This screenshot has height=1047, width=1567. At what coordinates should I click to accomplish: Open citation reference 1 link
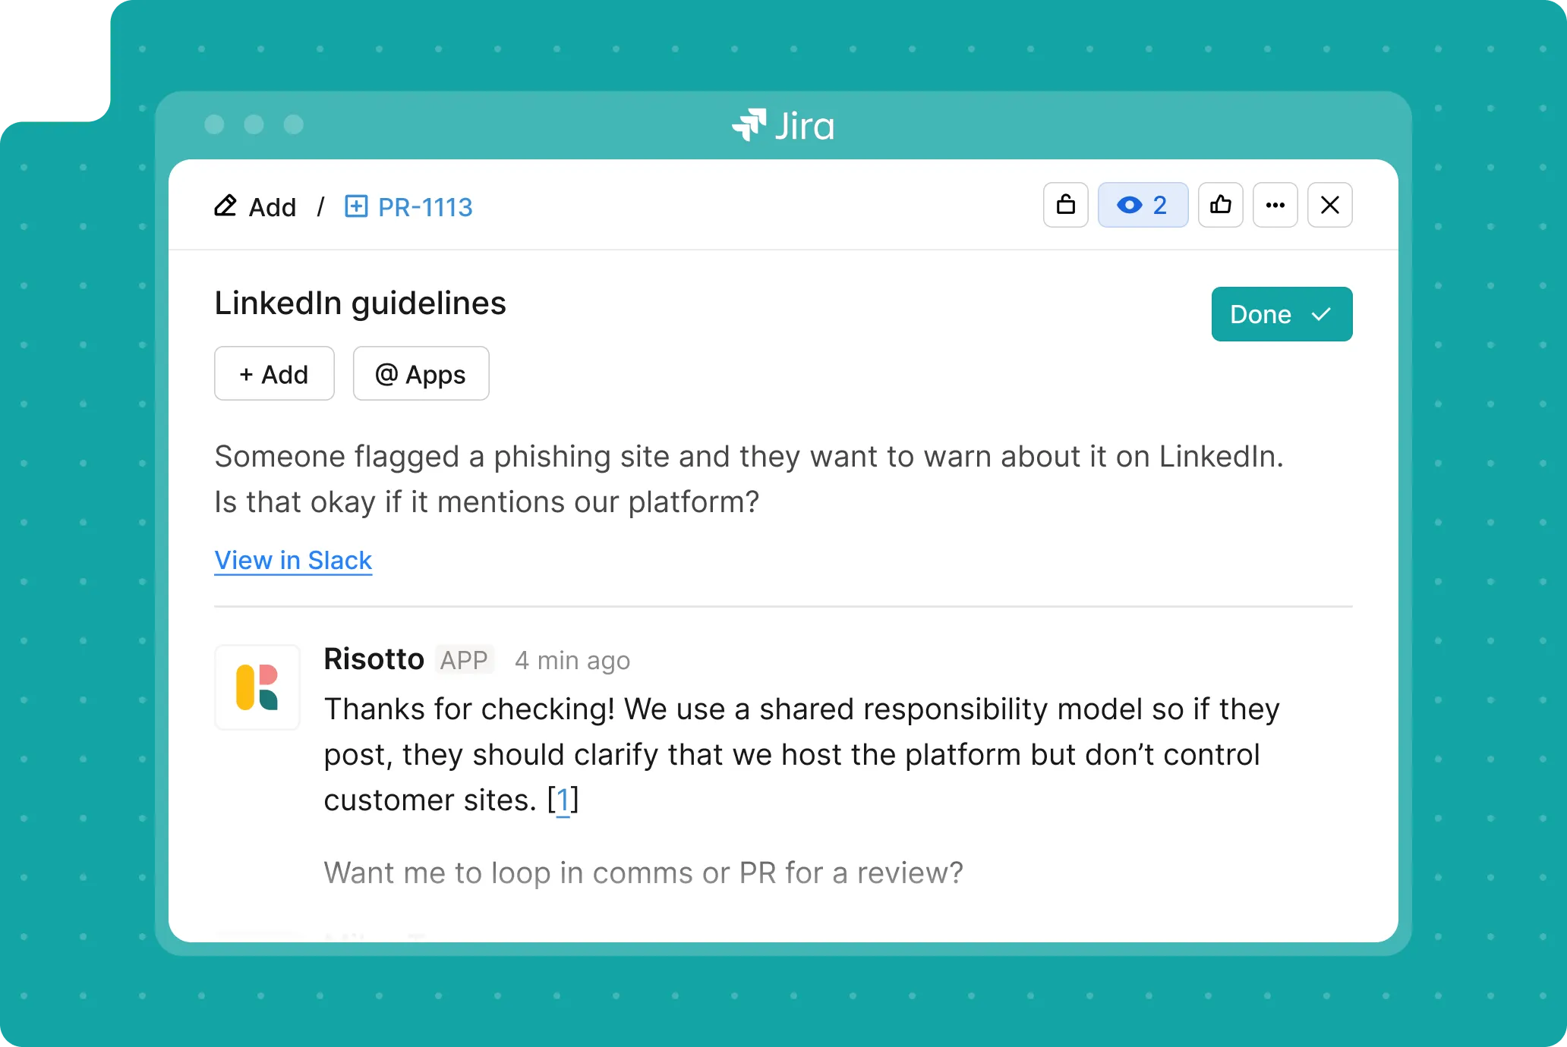(563, 800)
